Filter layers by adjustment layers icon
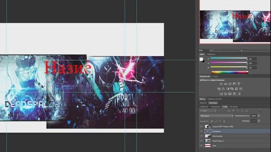 pos(233,111)
